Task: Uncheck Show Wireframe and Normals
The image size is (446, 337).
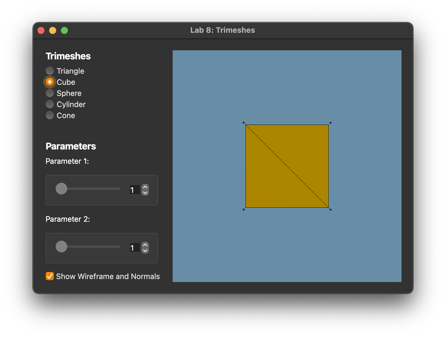Action: tap(50, 276)
